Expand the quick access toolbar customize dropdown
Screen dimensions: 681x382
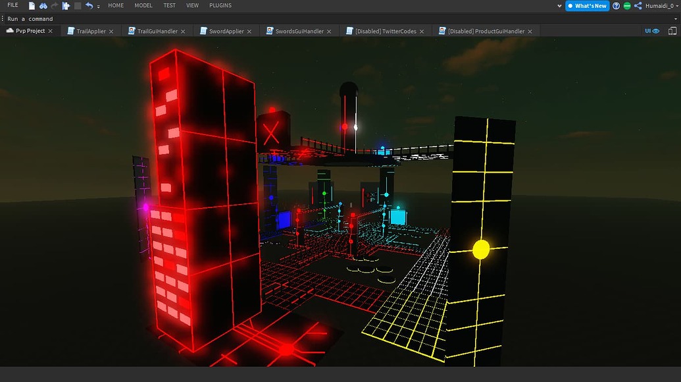pyautogui.click(x=98, y=6)
